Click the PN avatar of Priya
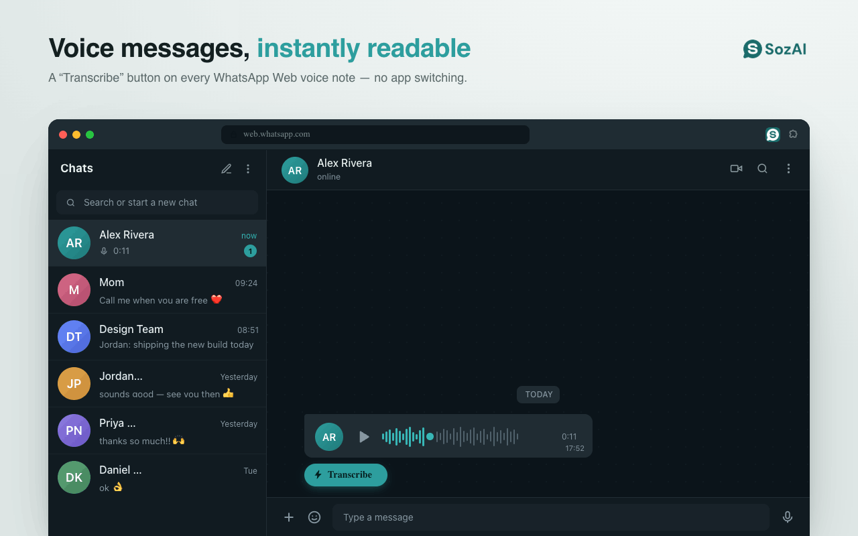This screenshot has height=536, width=858. pos(74,431)
